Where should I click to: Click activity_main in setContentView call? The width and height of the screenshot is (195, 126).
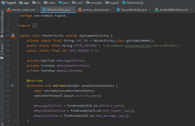87,96
